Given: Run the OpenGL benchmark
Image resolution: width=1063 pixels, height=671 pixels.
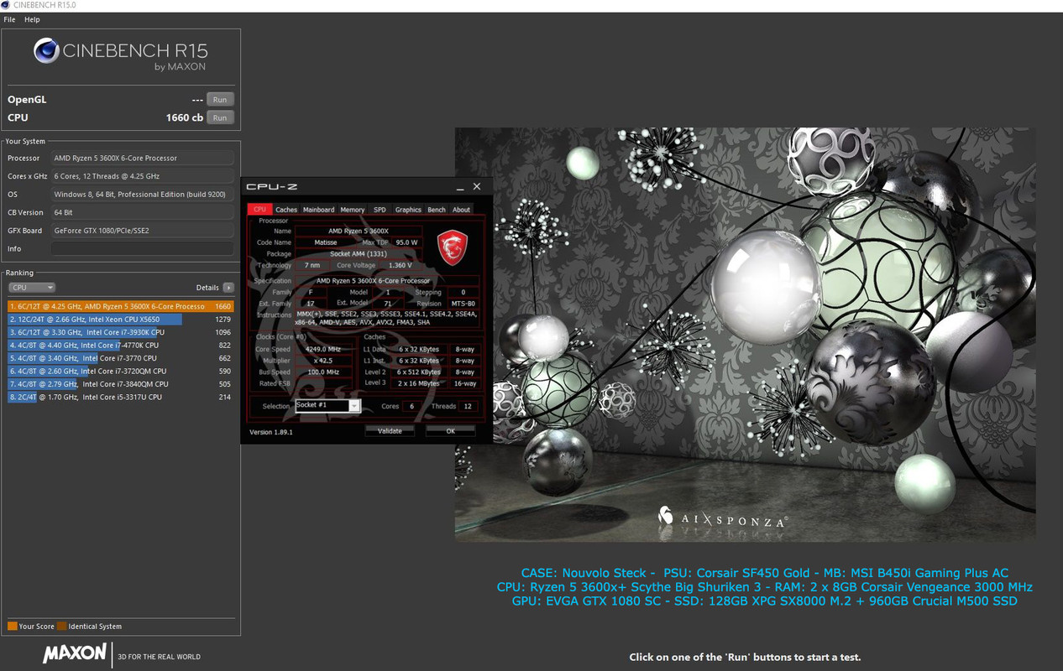Looking at the screenshot, I should 220,99.
